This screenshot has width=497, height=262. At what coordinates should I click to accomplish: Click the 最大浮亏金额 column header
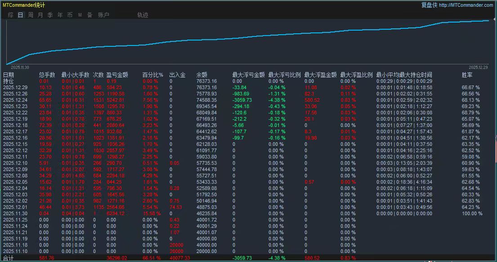click(248, 75)
